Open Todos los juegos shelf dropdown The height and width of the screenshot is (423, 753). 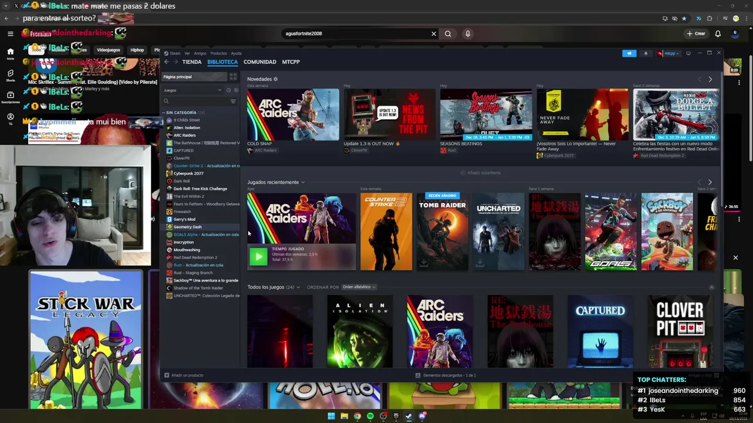(298, 287)
